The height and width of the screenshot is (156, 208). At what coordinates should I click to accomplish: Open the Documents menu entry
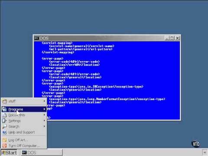(24, 115)
